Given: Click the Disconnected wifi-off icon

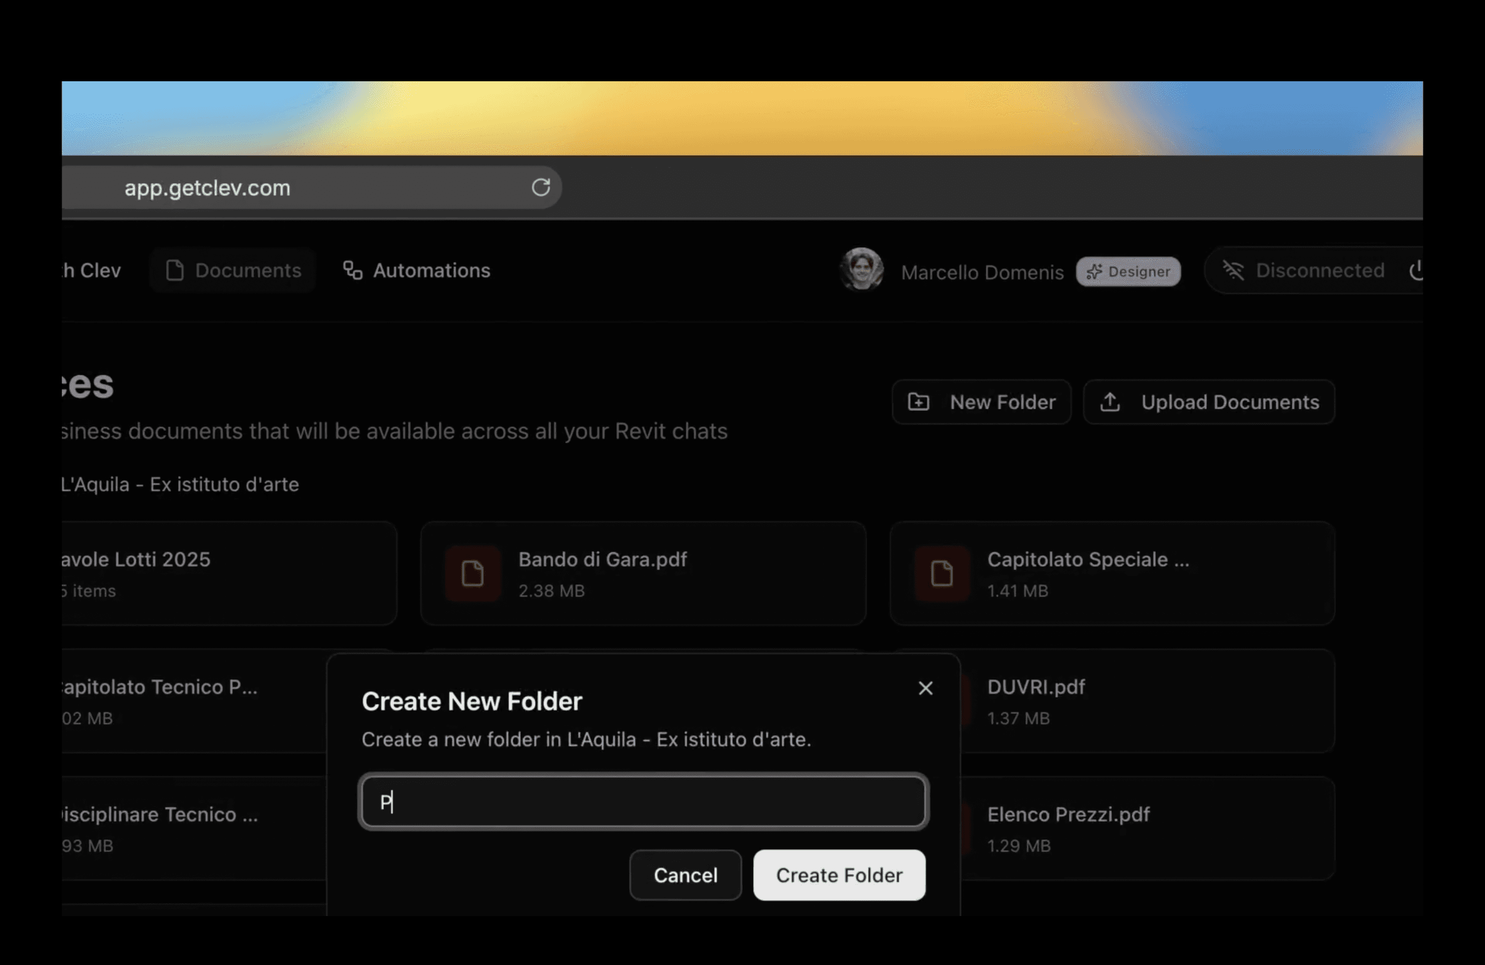Looking at the screenshot, I should tap(1233, 271).
